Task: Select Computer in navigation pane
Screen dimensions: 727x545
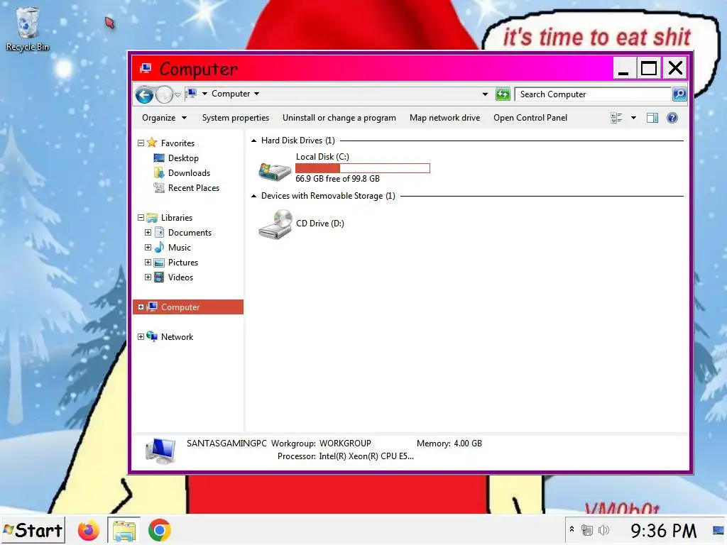Action: 180,307
